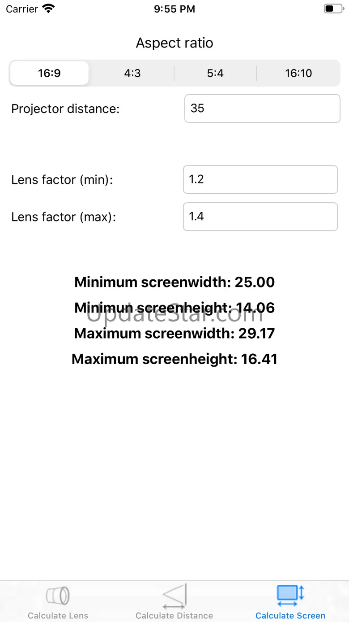
Task: Tap the Calculate Distance triangle icon
Action: pyautogui.click(x=174, y=596)
